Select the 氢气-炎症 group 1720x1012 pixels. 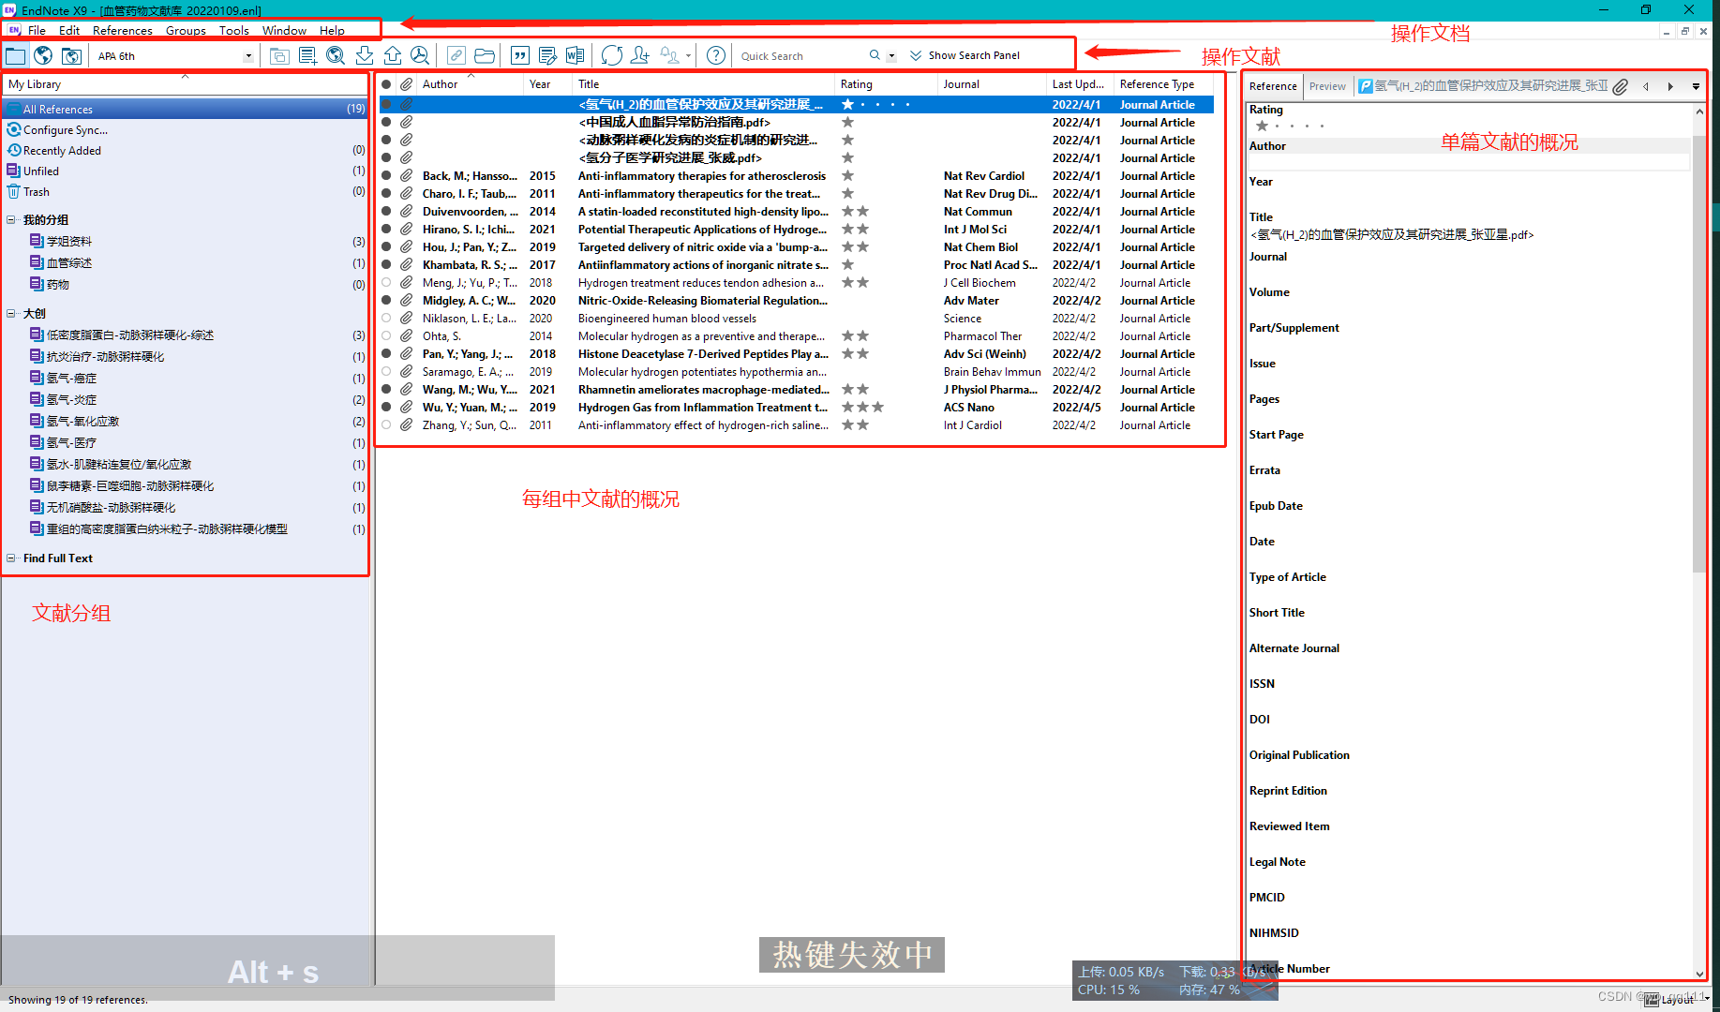tap(71, 400)
